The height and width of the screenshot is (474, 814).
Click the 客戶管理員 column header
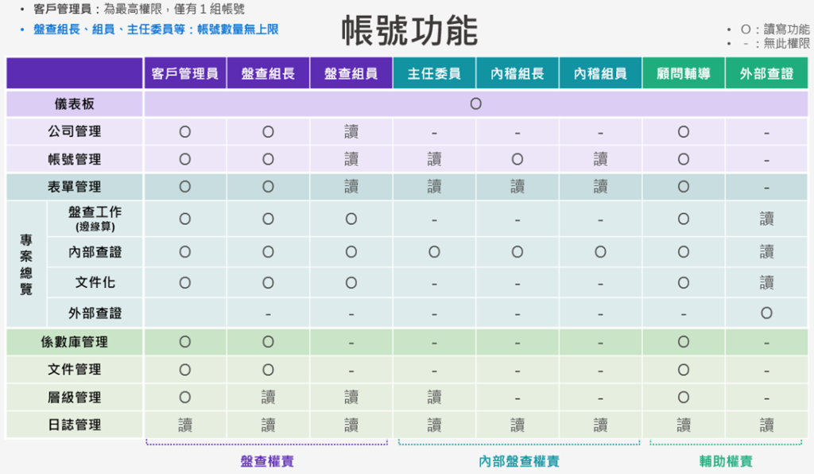tap(184, 74)
